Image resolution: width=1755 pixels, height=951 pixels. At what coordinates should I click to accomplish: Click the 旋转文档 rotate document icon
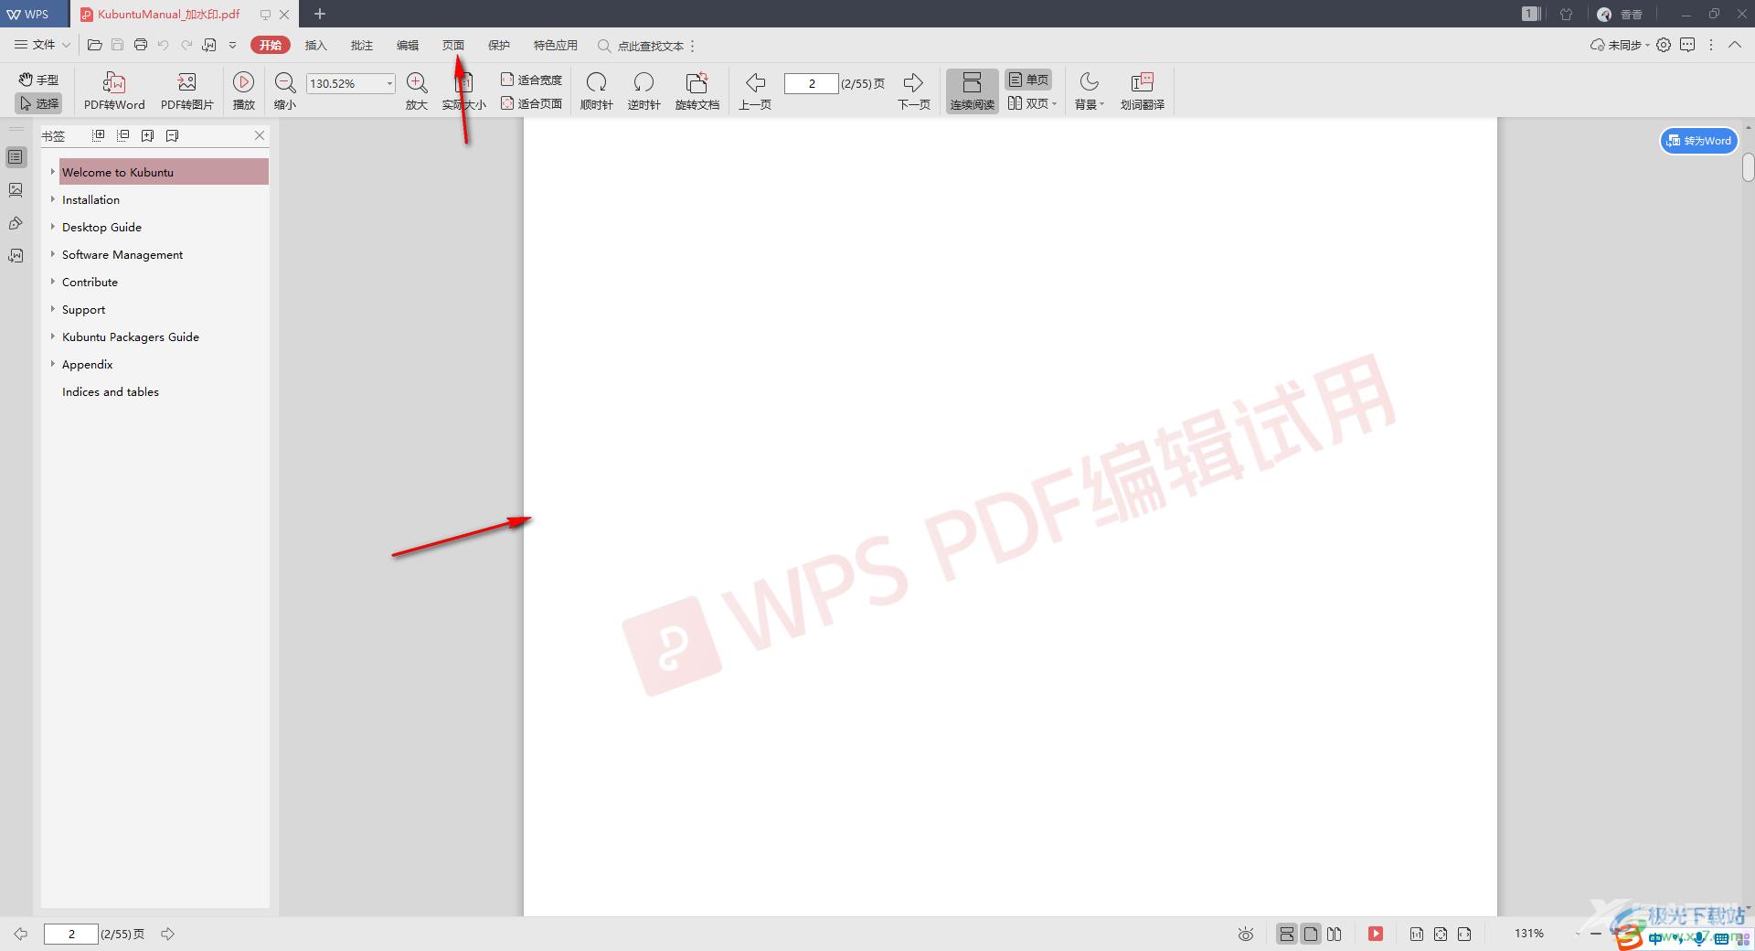(697, 83)
